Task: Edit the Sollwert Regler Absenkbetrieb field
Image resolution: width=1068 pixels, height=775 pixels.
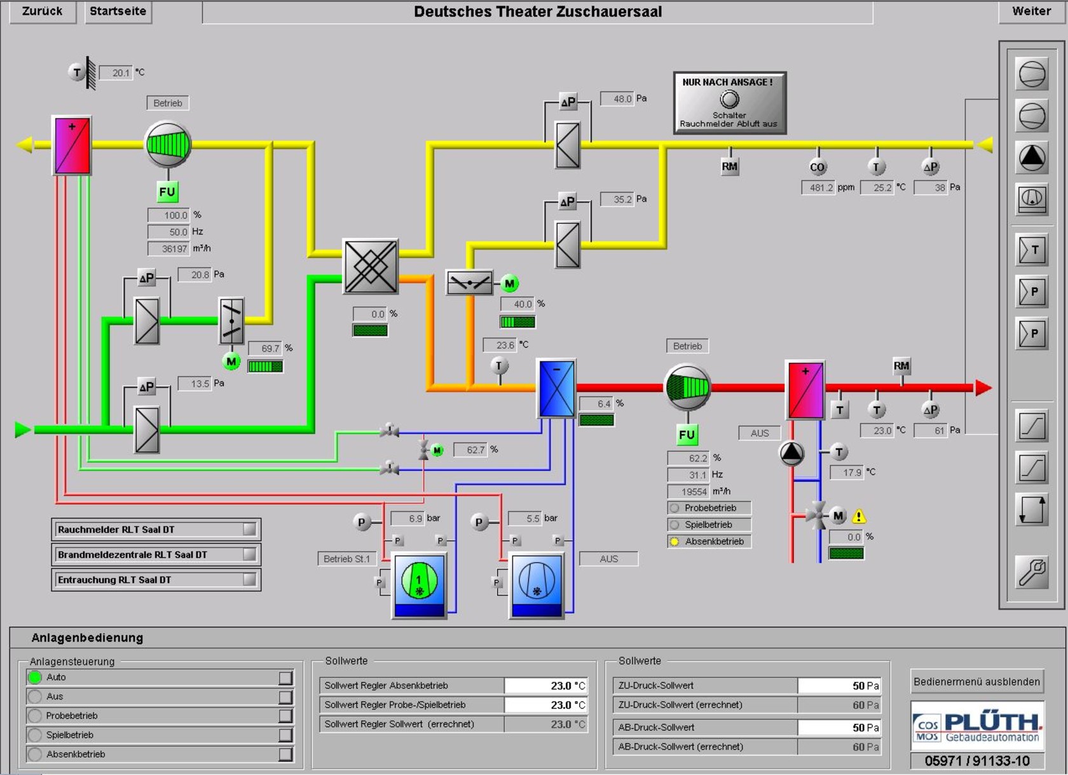Action: (x=545, y=685)
